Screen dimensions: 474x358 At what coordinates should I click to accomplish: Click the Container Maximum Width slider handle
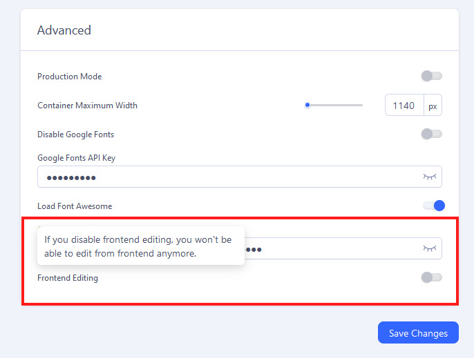(x=307, y=106)
